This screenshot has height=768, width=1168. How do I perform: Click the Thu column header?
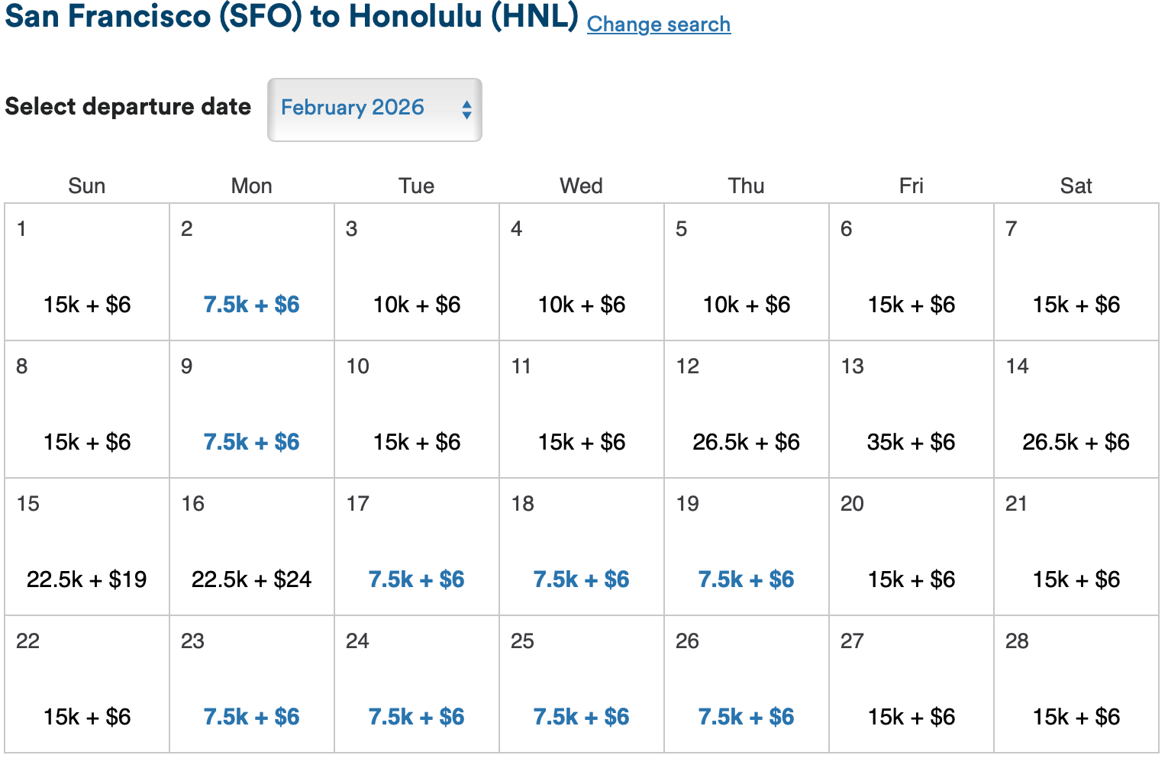coord(746,186)
